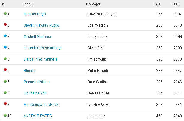Click the blue right arrow beside rank 3

5,36
